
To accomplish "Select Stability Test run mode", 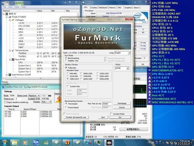I will 66,61.
